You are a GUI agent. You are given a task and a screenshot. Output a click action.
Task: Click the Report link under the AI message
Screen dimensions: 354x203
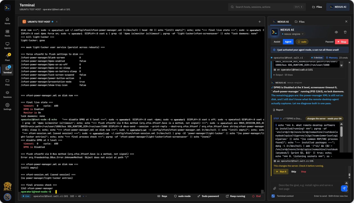pos(278,110)
